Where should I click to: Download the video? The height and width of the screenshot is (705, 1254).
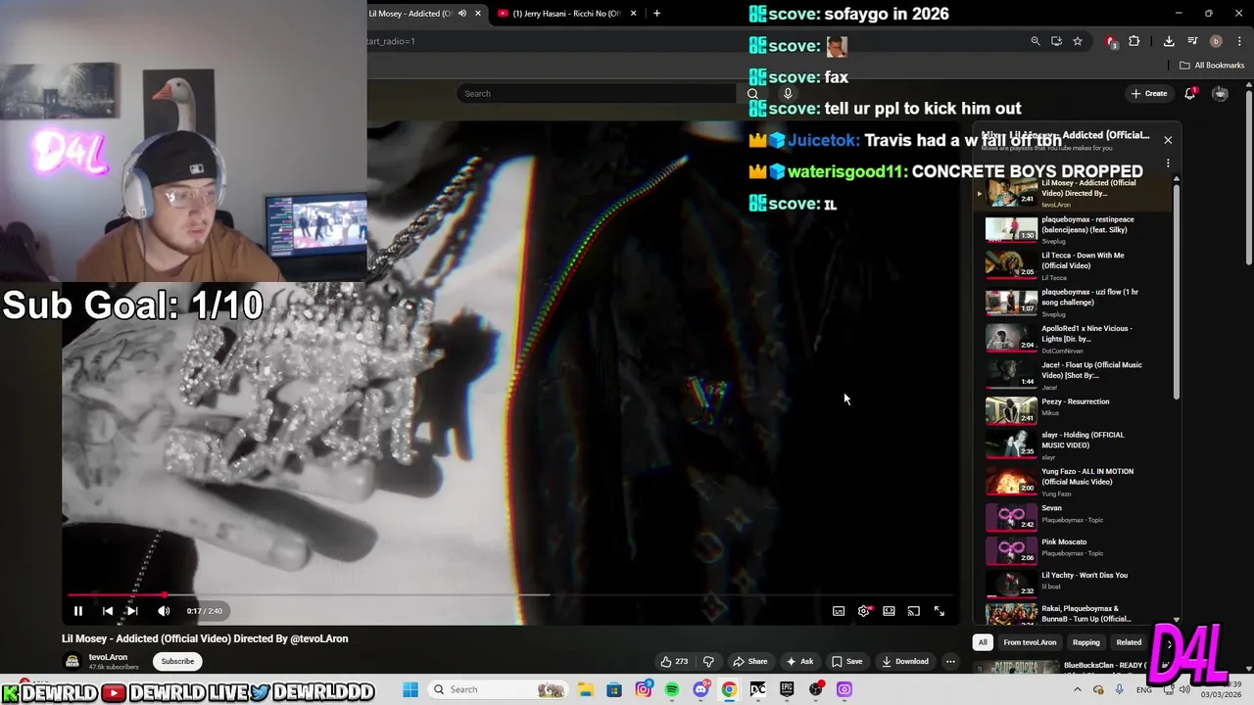[x=904, y=661]
